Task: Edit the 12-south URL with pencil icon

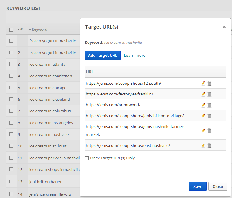Action: (203, 84)
